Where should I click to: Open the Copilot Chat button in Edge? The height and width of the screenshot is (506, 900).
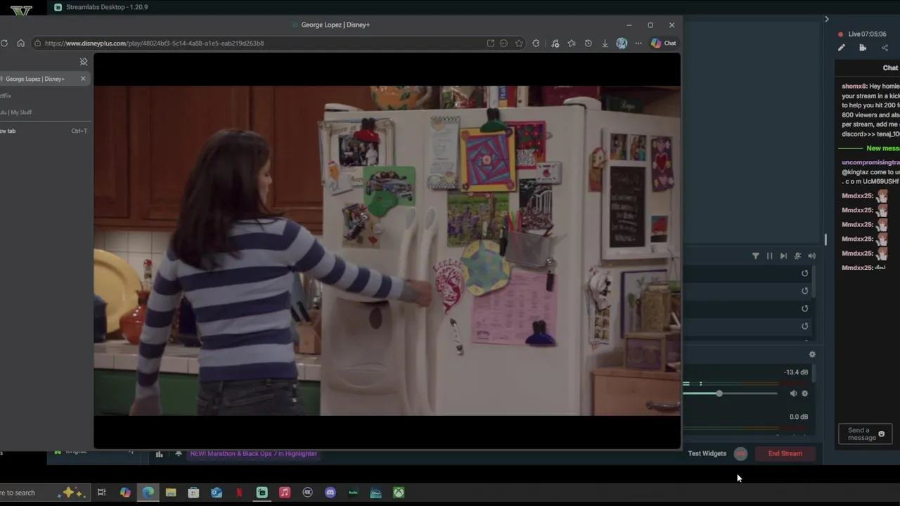(663, 43)
